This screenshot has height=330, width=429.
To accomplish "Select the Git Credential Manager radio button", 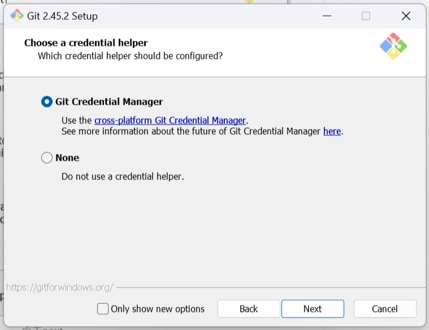I will point(47,102).
